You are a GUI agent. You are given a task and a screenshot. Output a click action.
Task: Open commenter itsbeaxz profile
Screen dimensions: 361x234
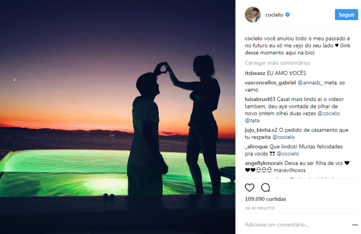tap(255, 73)
